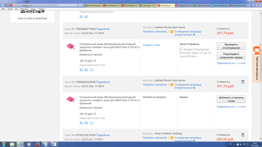Switch to the Сбербанк Онлайн tab
The width and height of the screenshot is (262, 147).
coord(202,5)
